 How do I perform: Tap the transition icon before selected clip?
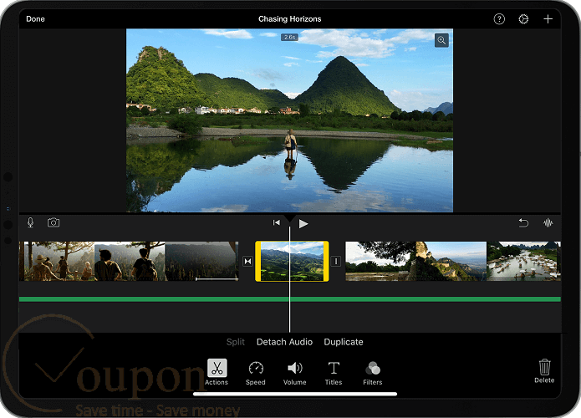248,261
